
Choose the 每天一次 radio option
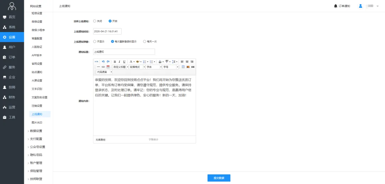[144, 41]
